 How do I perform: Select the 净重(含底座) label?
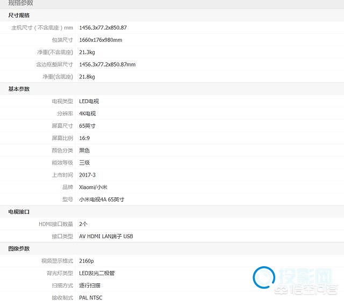coord(58,77)
